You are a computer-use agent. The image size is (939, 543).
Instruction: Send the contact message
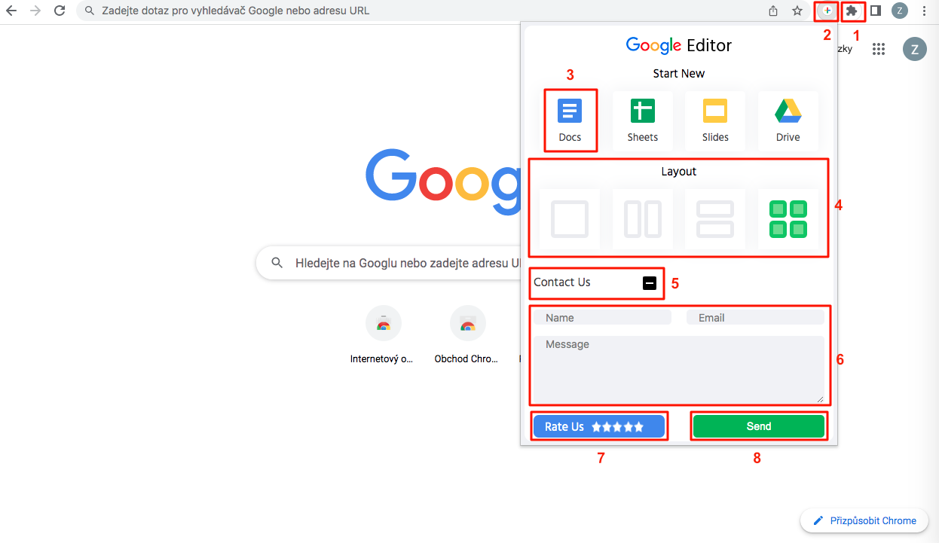(758, 426)
